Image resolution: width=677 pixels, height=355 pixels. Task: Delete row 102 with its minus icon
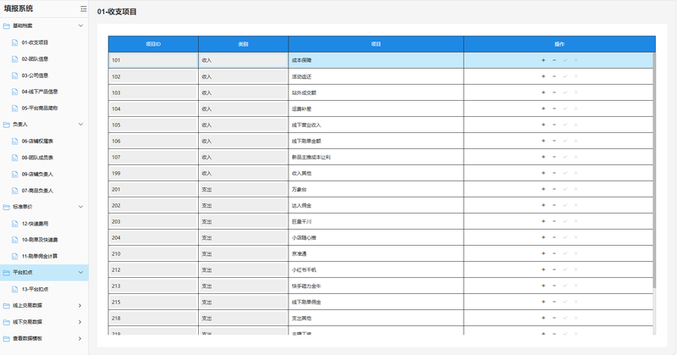[x=554, y=76]
